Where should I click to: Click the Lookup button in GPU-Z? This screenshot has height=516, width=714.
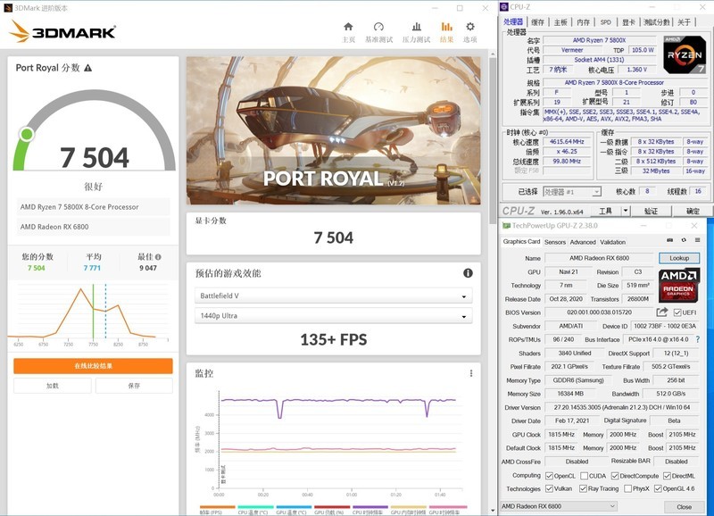[679, 258]
